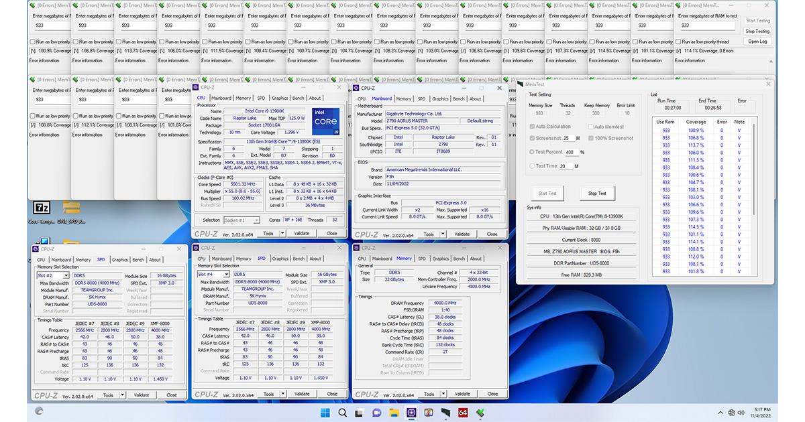This screenshot has width=805, height=422.
Task: Click the Intel Core i9 badge in CPU-Z
Action: pos(325,121)
